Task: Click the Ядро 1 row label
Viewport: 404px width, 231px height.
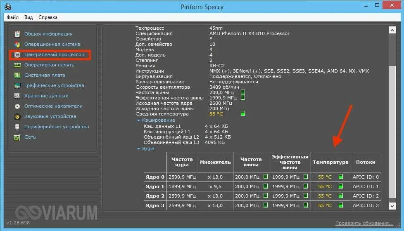Action: (155, 186)
